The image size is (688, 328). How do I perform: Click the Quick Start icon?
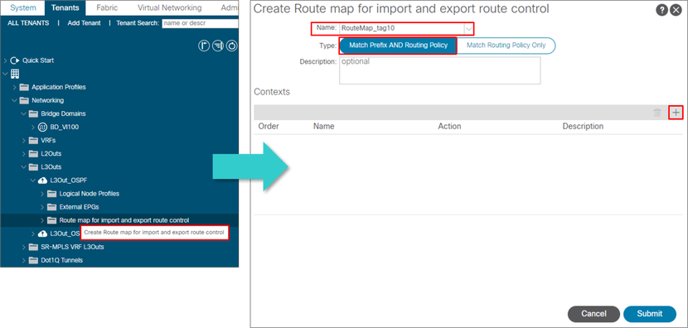point(14,60)
